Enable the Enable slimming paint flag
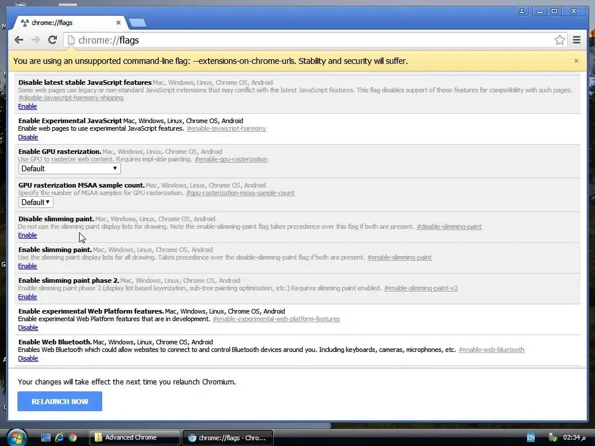This screenshot has width=595, height=446. (x=28, y=266)
